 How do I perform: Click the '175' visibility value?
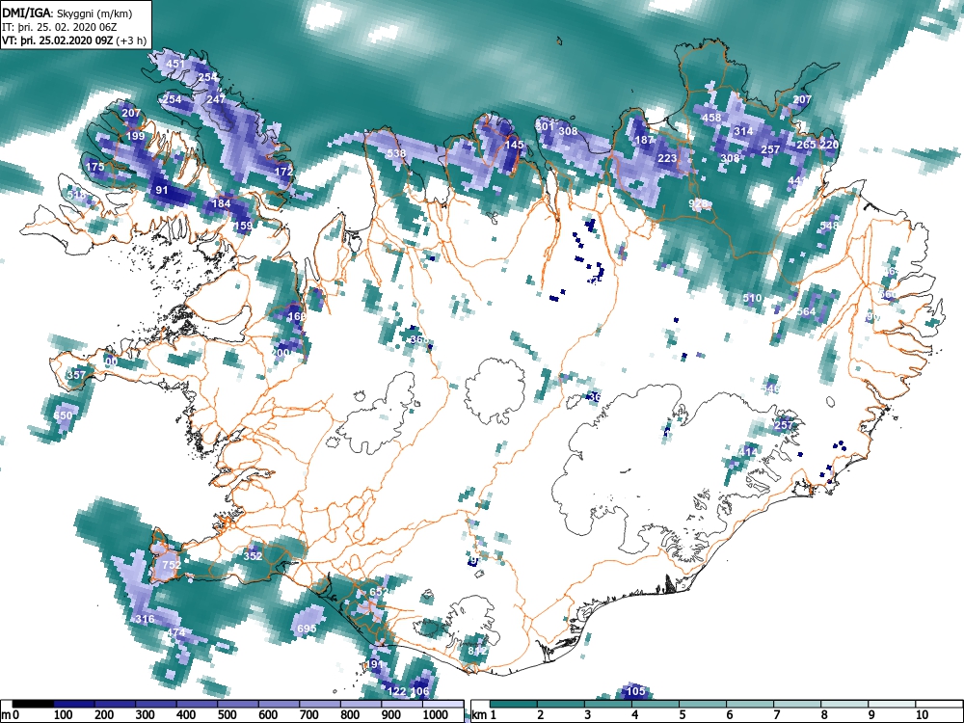point(95,167)
